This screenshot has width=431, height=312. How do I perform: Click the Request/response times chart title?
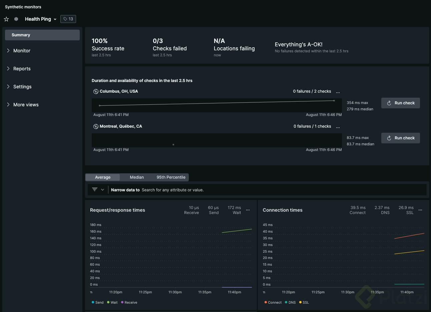[117, 210]
